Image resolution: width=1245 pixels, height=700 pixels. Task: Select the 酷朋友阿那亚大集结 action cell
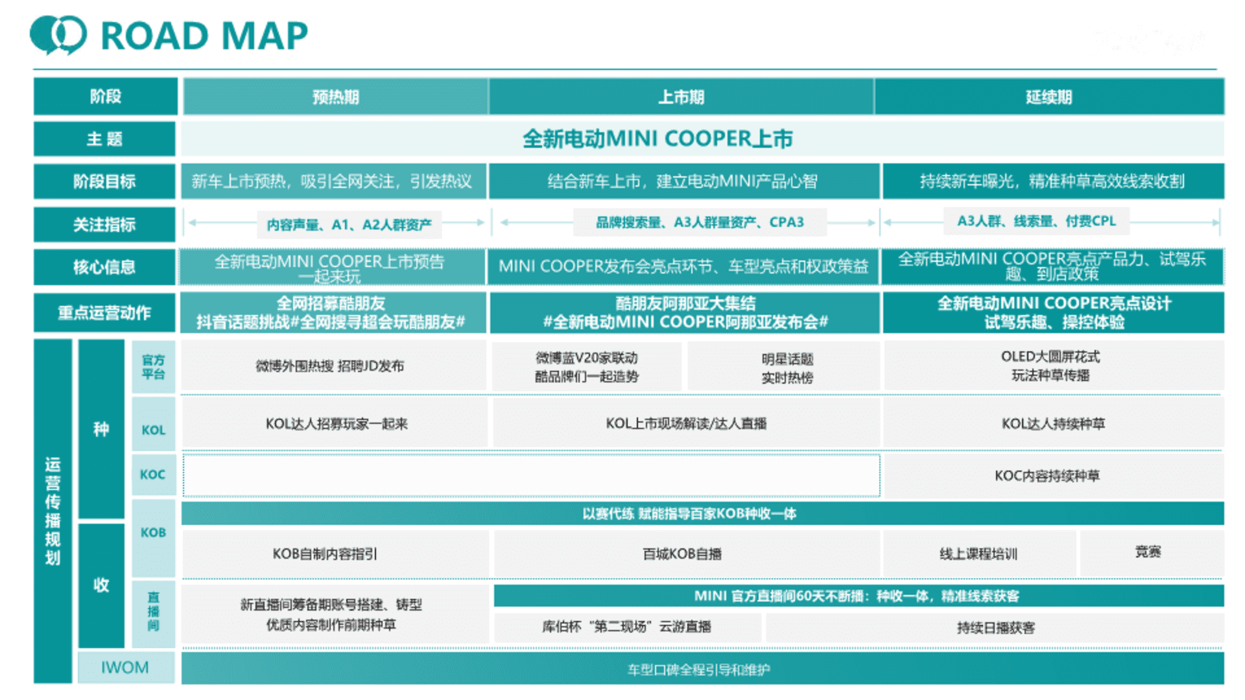click(x=684, y=312)
